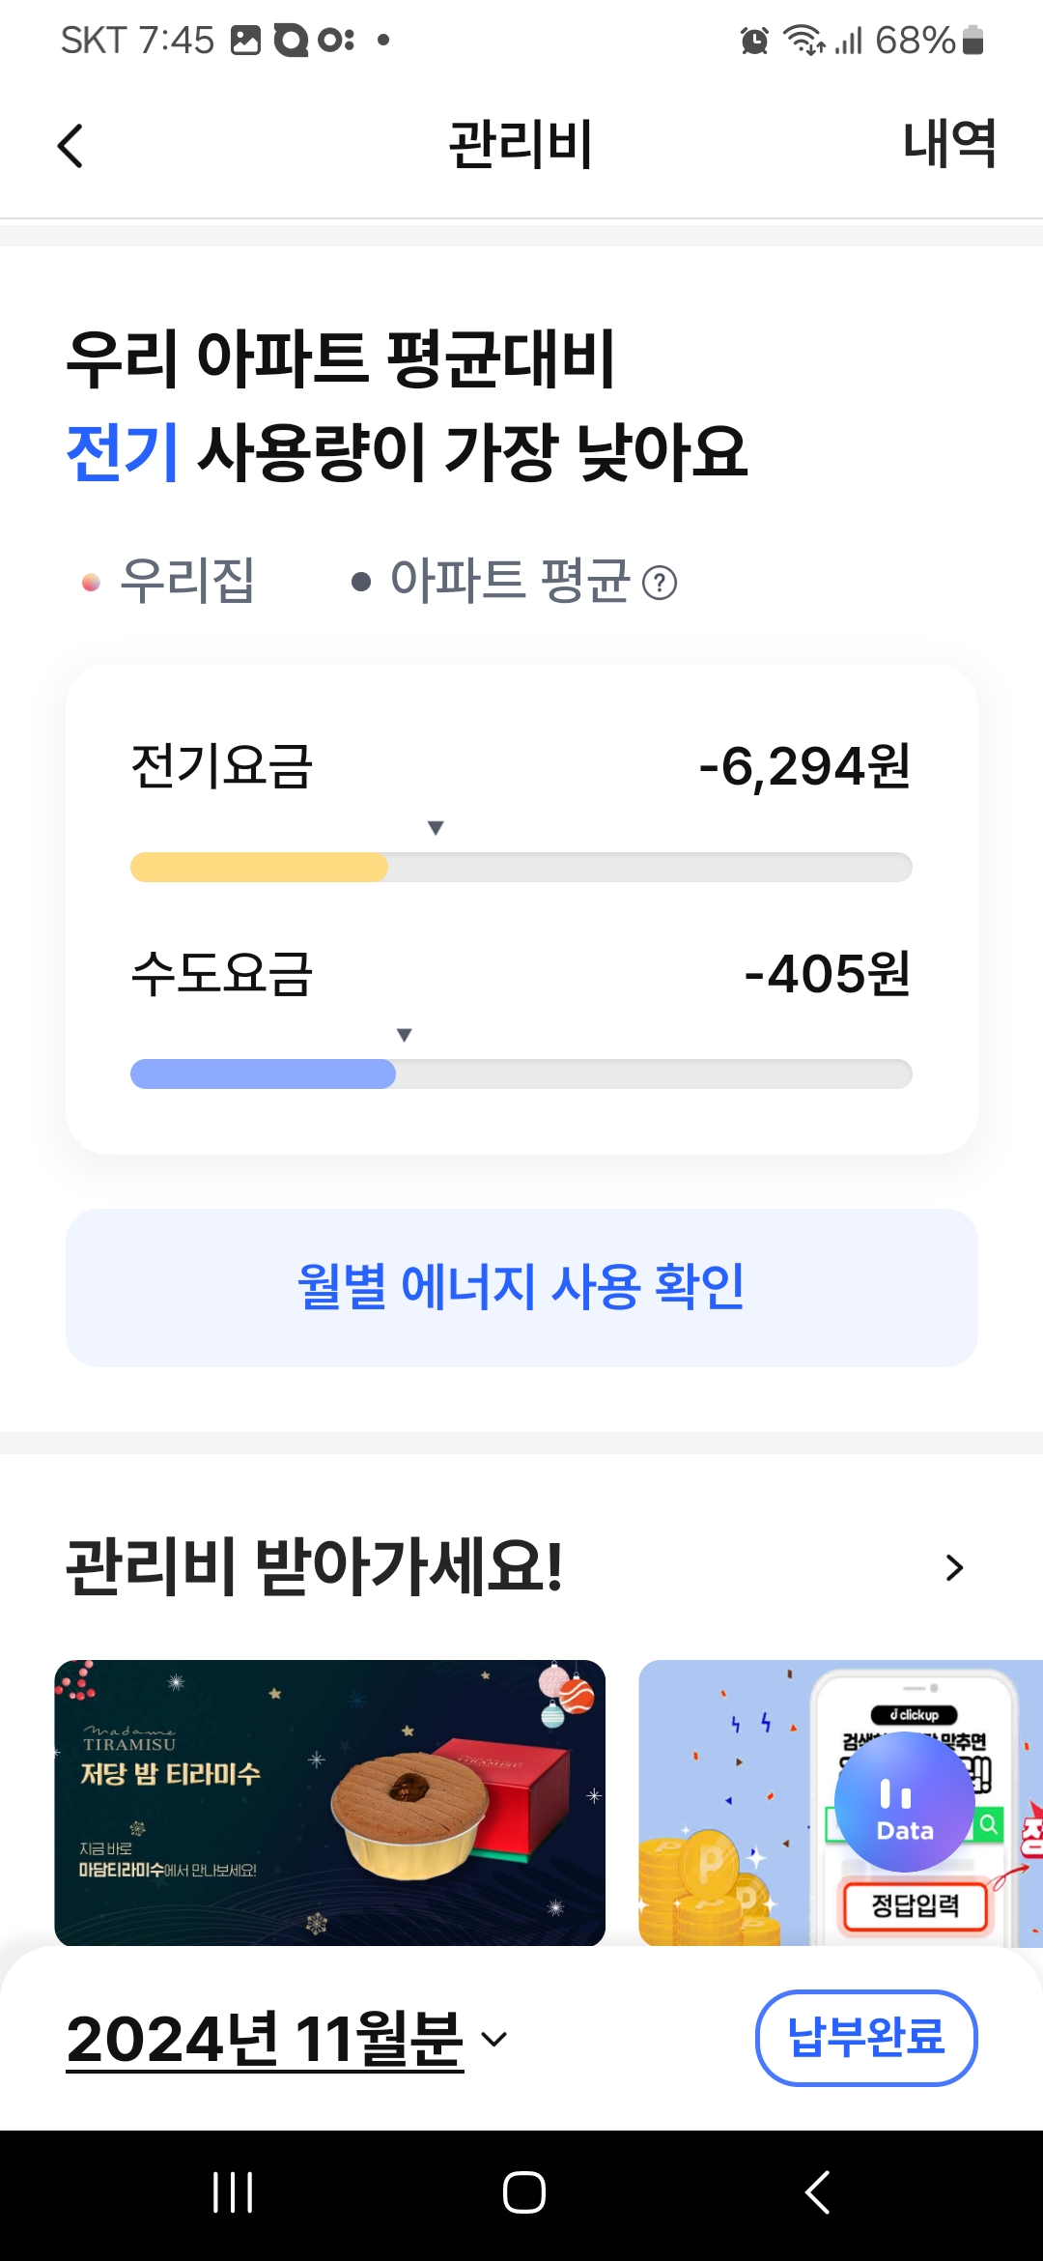Tap the 아파트 평균 legend label
This screenshot has width=1043, height=2261.
tap(509, 581)
